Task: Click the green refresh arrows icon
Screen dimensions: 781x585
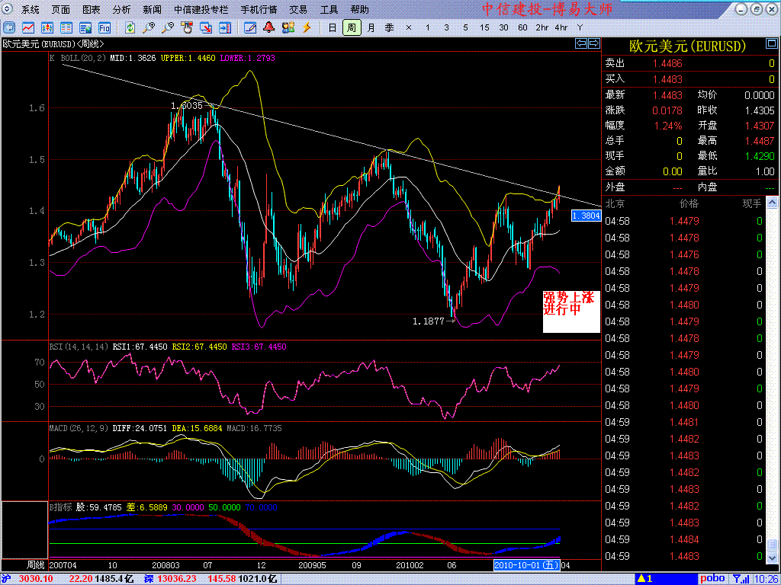Action: (130, 27)
